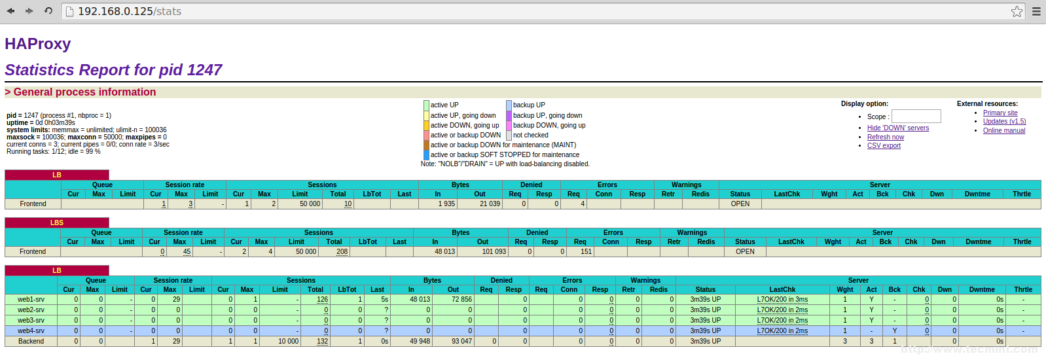
Task: Click the browser forward arrow
Action: [29, 11]
